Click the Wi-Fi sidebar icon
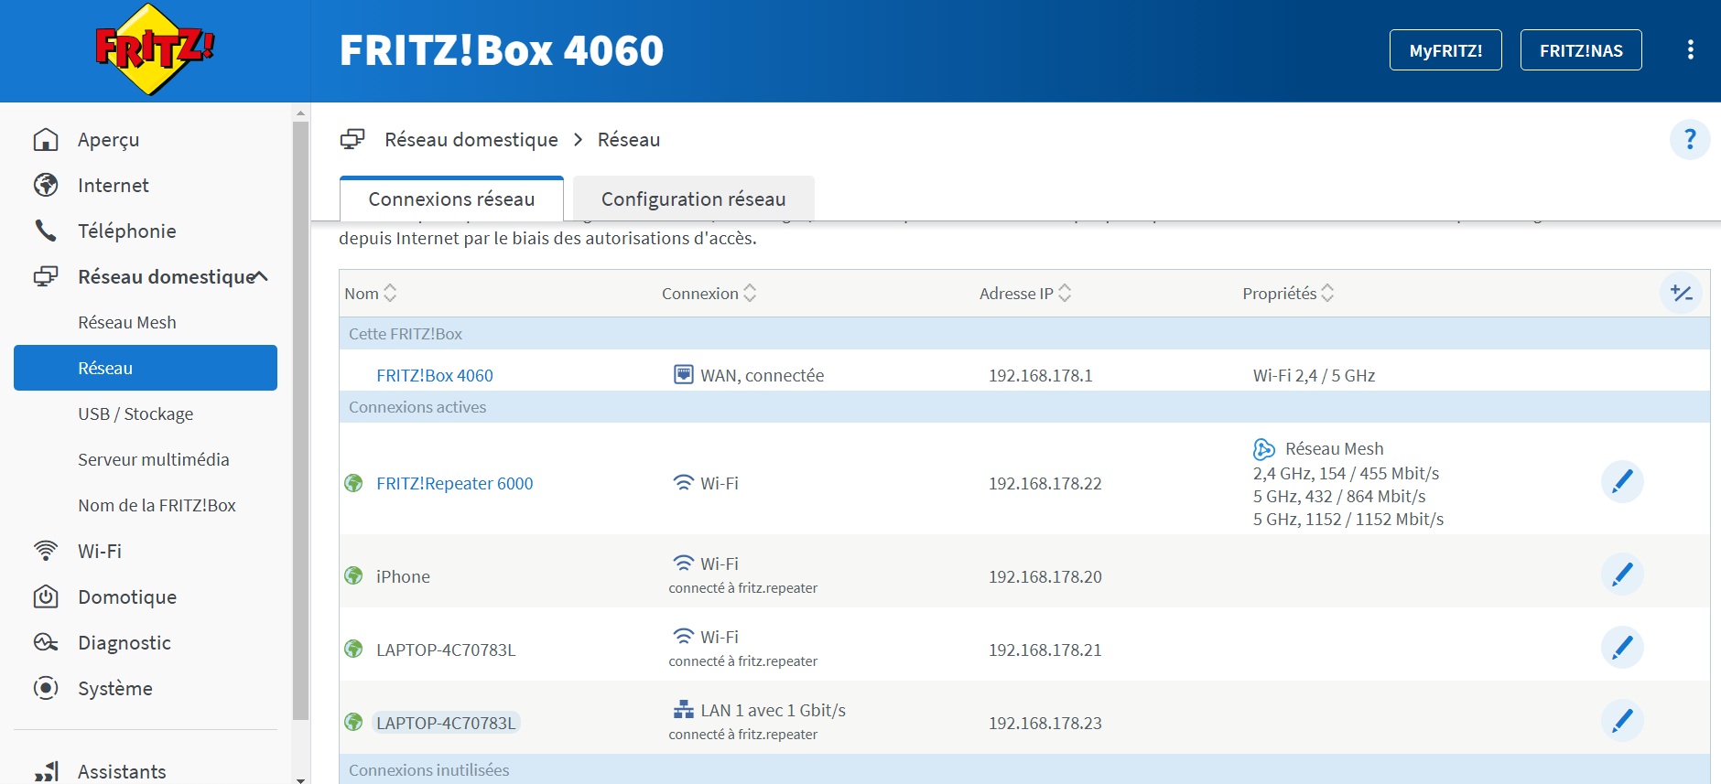The width and height of the screenshot is (1721, 784). tap(46, 551)
